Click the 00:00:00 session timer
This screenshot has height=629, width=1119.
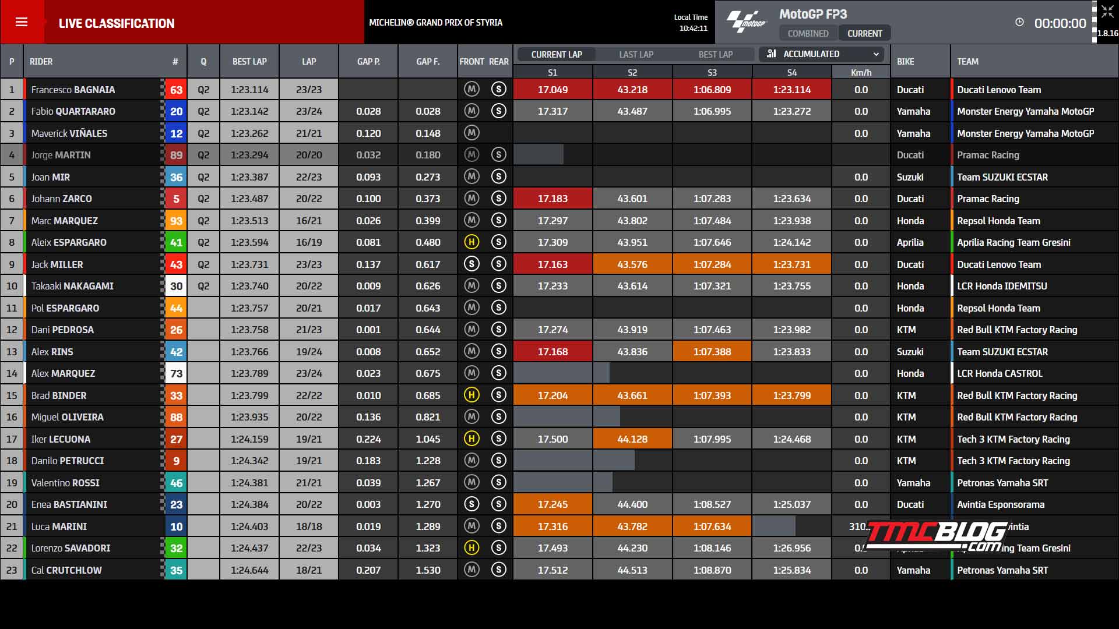coord(1060,23)
